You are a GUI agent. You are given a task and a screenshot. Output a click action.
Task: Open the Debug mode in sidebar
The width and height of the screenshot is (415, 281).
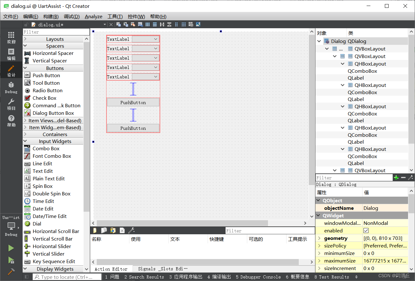(11, 87)
